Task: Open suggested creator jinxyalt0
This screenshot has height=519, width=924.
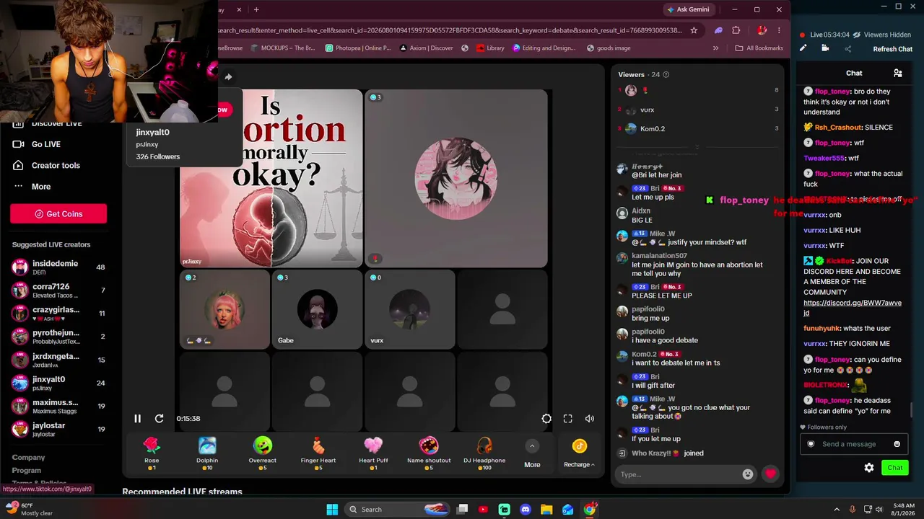Action: [x=58, y=383]
